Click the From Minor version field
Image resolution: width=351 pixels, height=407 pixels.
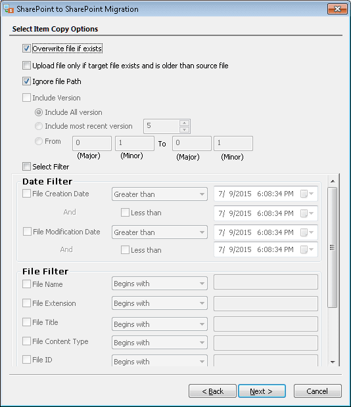point(135,143)
